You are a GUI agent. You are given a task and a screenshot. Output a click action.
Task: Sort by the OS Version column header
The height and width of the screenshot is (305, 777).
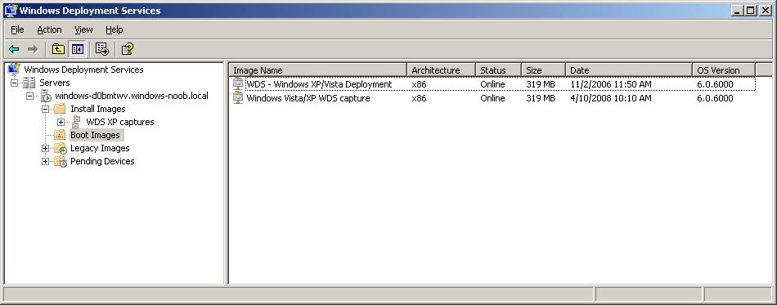[x=724, y=70]
